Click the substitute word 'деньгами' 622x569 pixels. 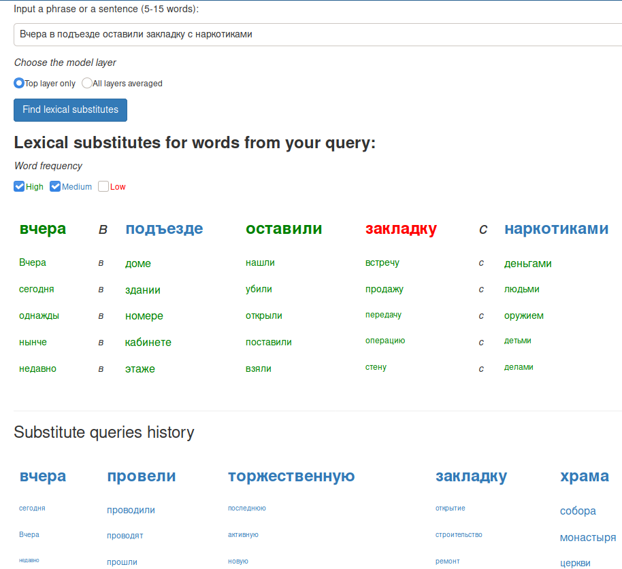pyautogui.click(x=527, y=264)
